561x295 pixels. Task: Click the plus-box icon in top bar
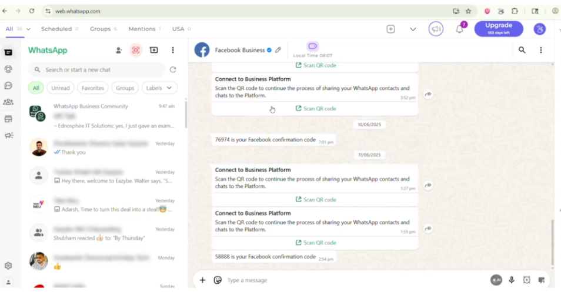click(x=390, y=29)
